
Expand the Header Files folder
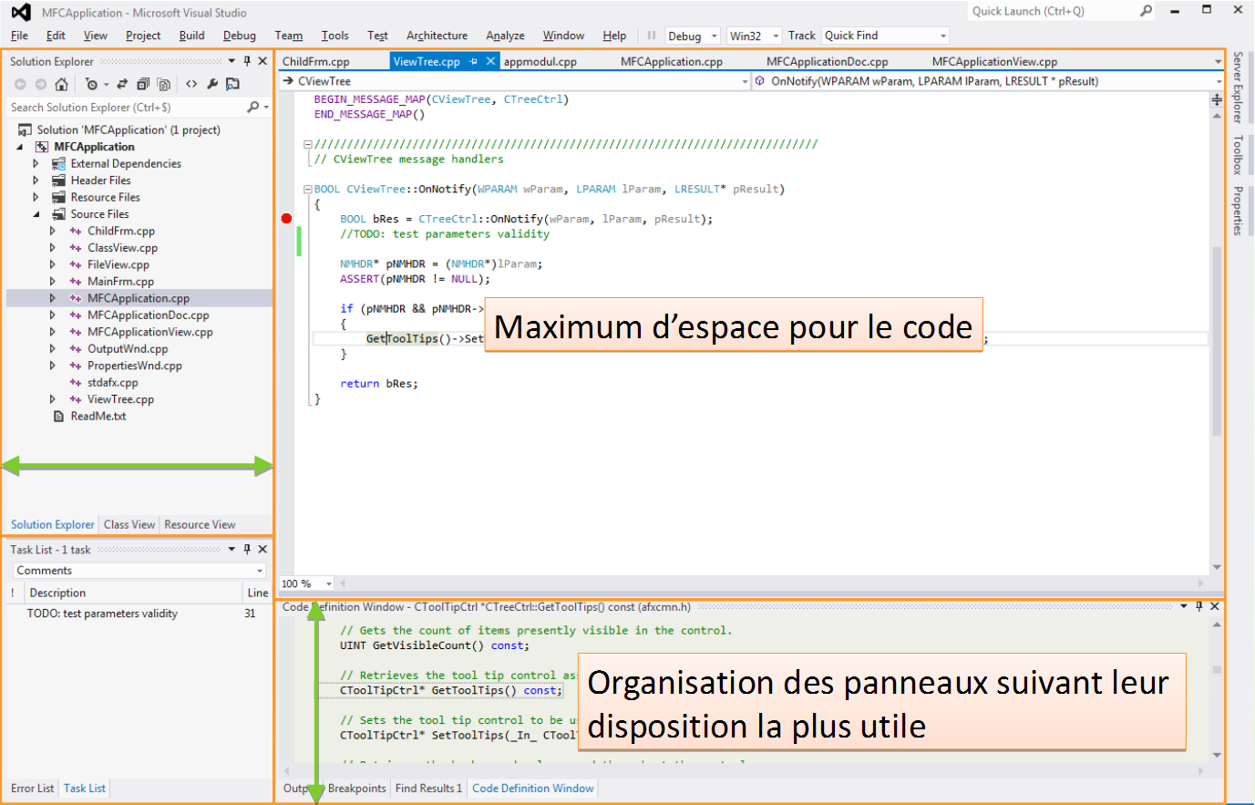pos(36,181)
